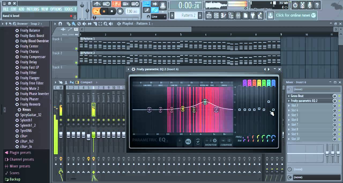Open the Line snap dropdown
Image resolution: width=343 pixels, height=183 pixels.
click(x=159, y=17)
